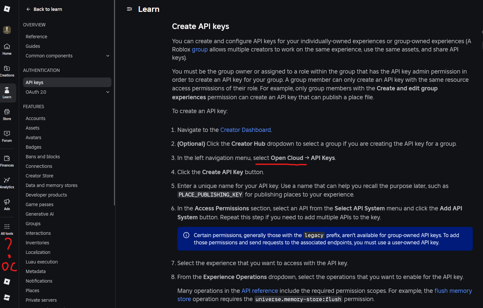Open the user avatar profile icon
Viewport: 483px width, 308px height.
click(7, 30)
